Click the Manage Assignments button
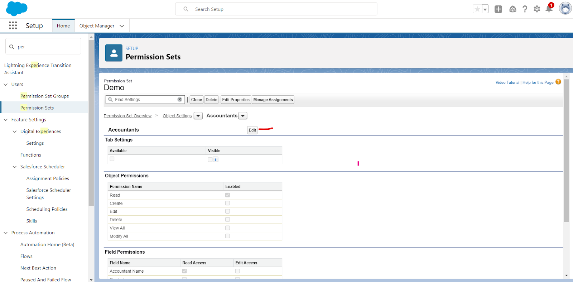 [x=273, y=100]
